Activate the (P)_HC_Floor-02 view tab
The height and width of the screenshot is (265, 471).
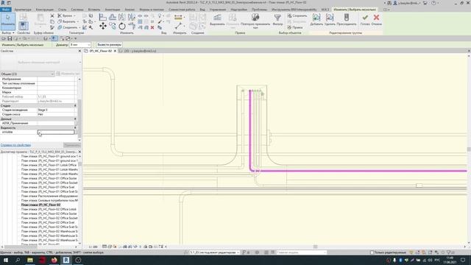(x=100, y=51)
